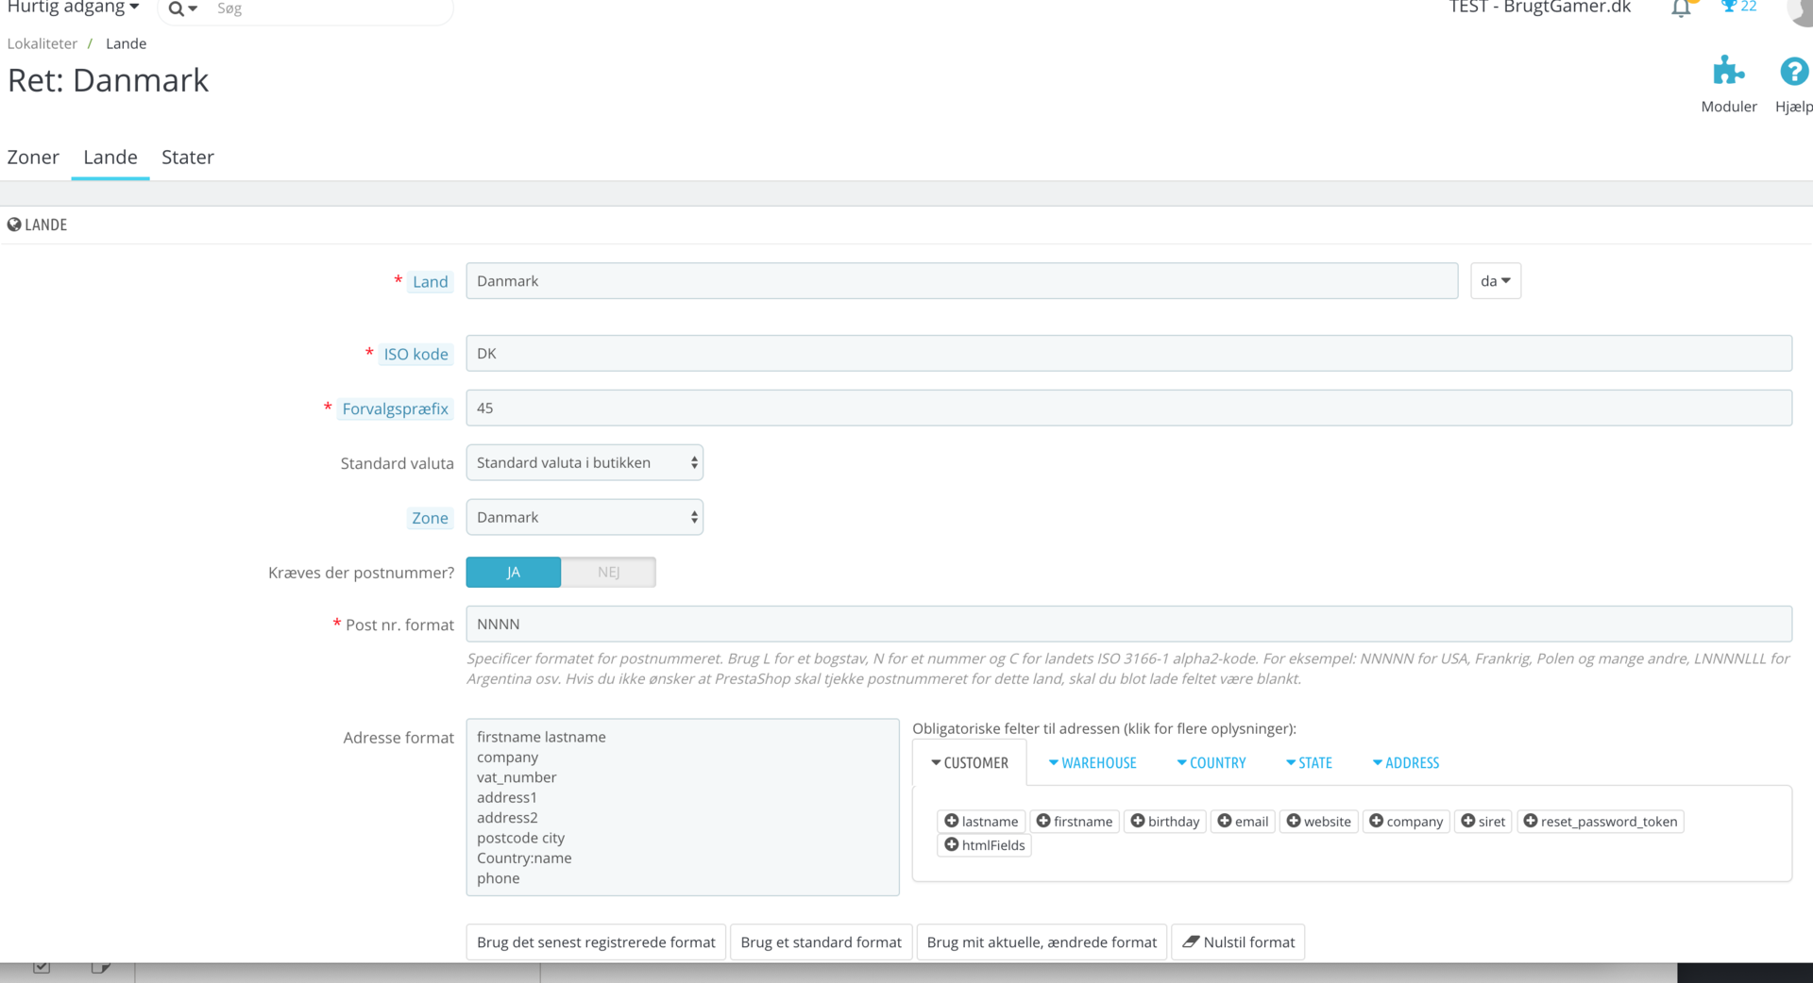1813x983 pixels.
Task: Open the notifications bell icon
Action: pos(1681,8)
